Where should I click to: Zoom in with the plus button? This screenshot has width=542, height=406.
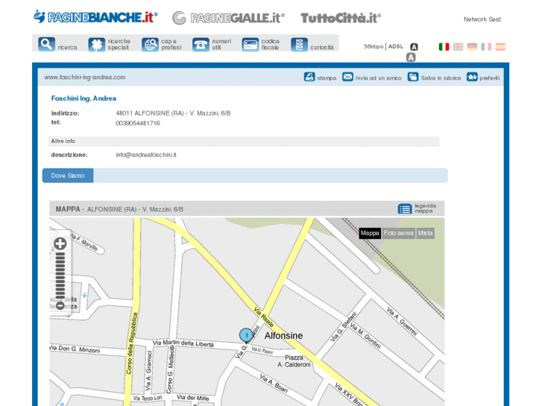pos(60,244)
